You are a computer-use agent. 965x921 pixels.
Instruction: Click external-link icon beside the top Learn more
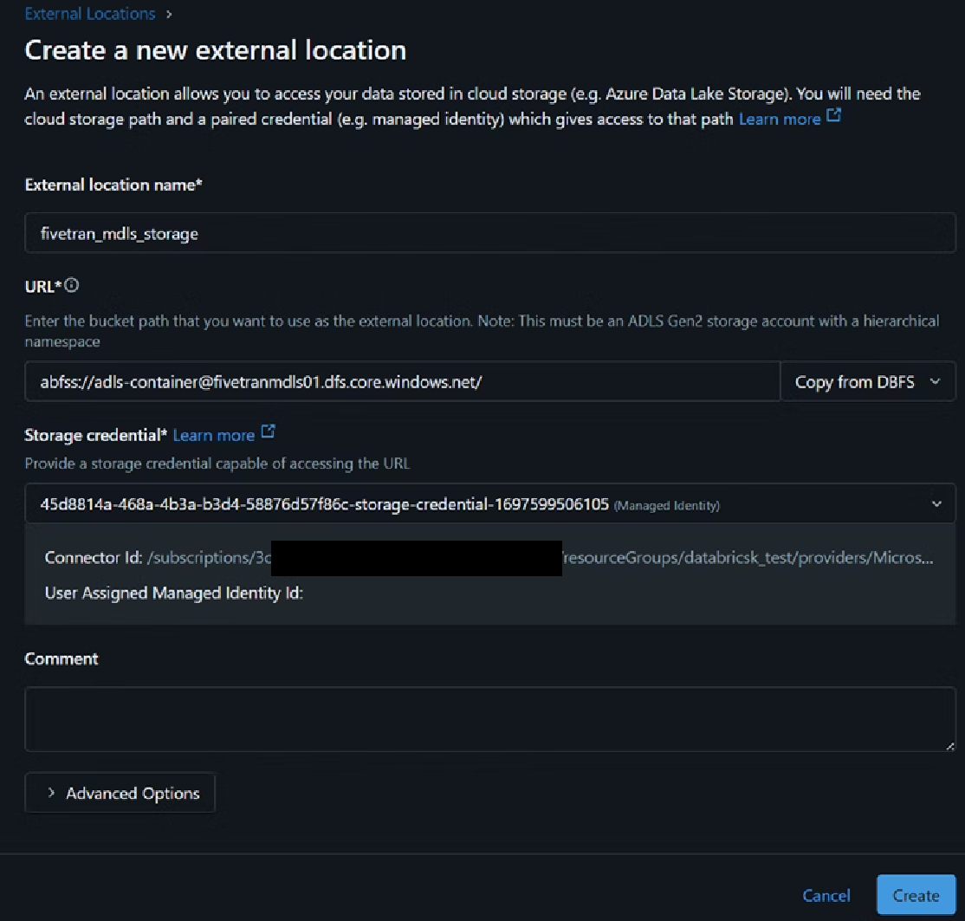(x=833, y=116)
